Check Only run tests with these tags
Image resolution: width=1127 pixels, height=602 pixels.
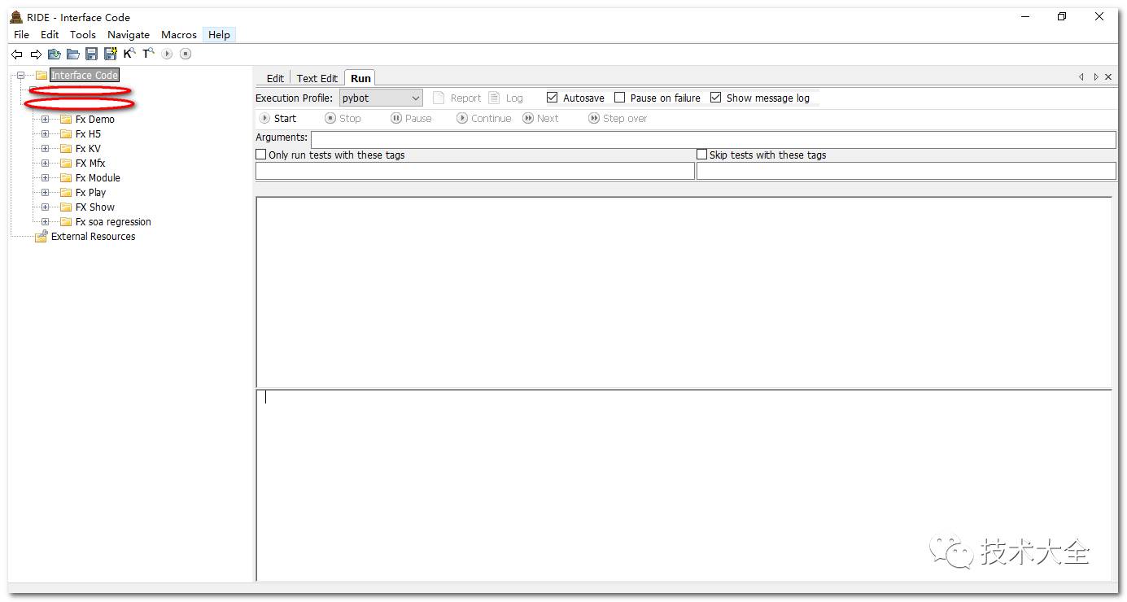coord(261,155)
